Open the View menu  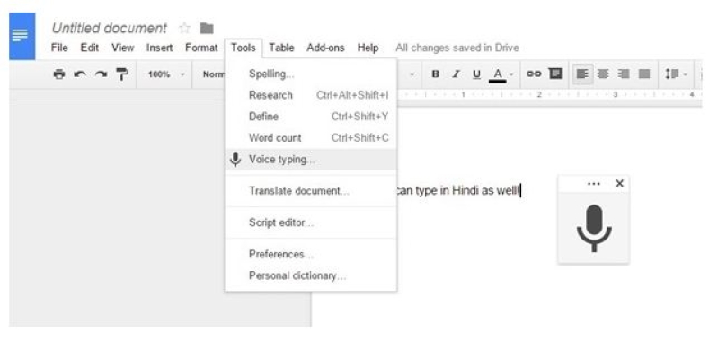point(123,48)
